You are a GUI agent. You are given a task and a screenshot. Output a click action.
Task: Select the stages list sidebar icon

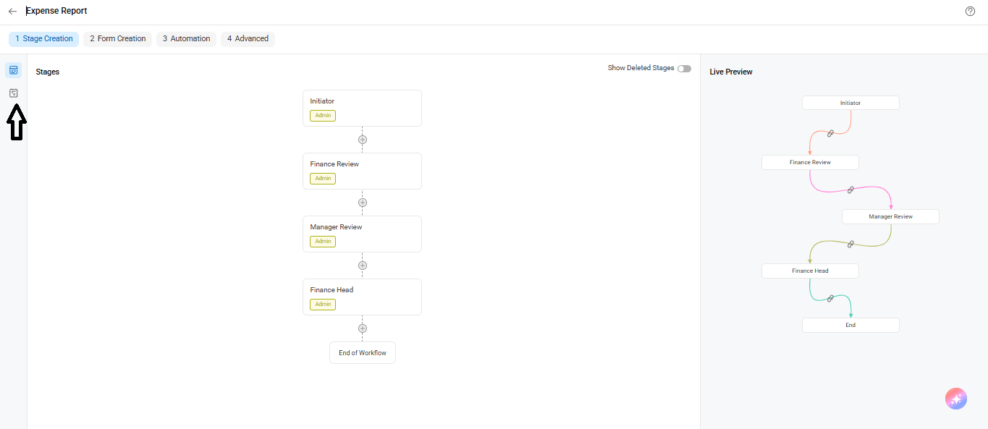pos(13,70)
